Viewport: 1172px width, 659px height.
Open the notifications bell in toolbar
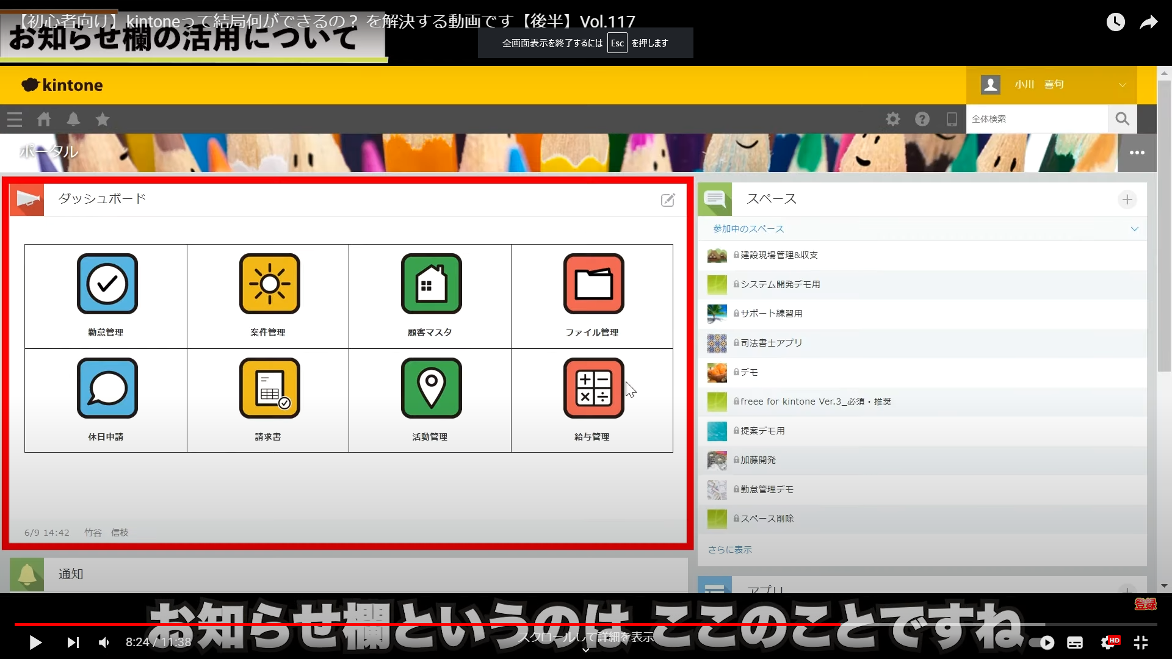pyautogui.click(x=73, y=120)
